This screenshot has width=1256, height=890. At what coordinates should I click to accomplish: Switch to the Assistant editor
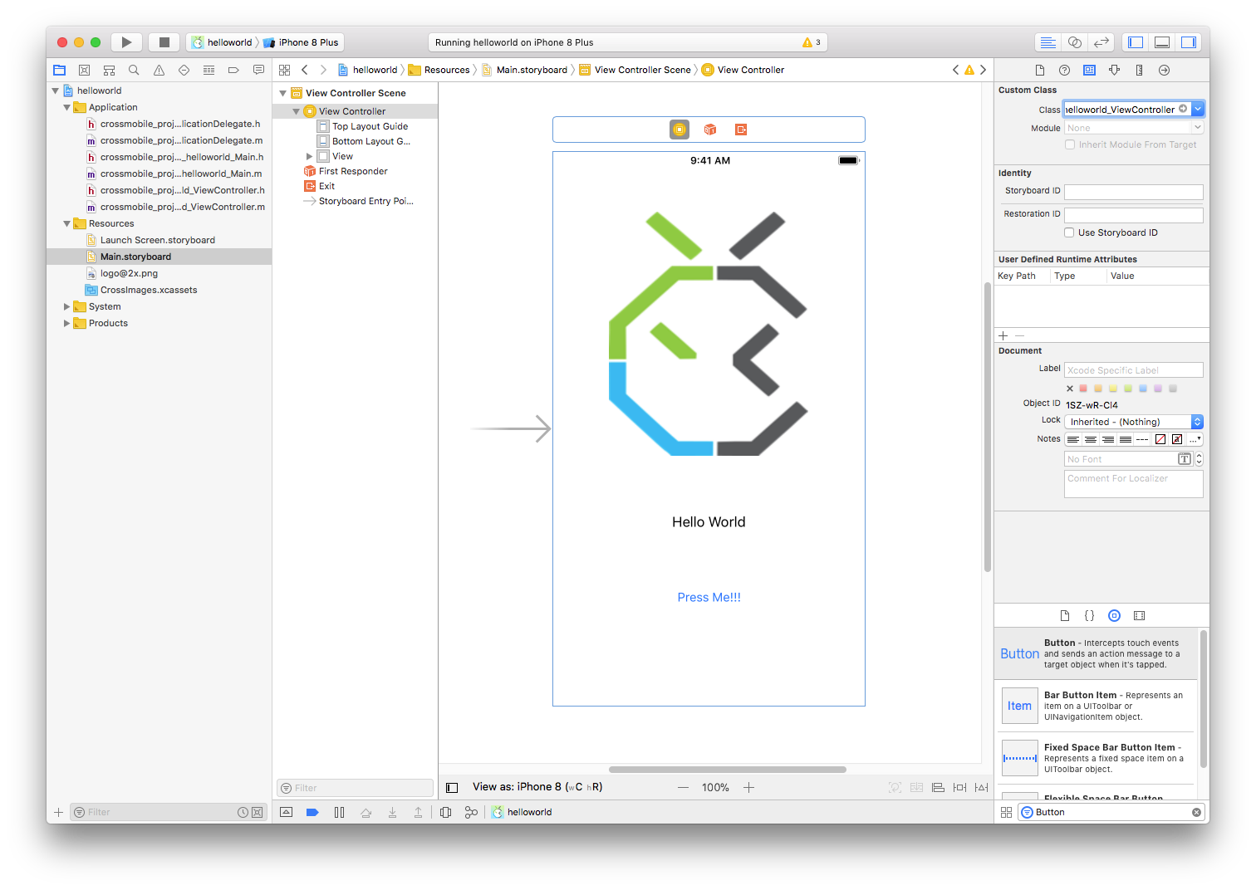1075,42
